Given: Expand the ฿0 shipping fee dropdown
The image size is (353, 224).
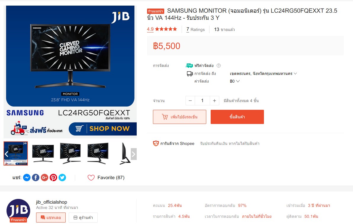Looking at the screenshot, I should tap(235, 81).
